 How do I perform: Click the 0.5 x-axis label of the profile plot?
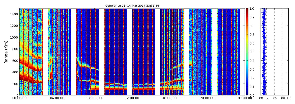point(274,98)
